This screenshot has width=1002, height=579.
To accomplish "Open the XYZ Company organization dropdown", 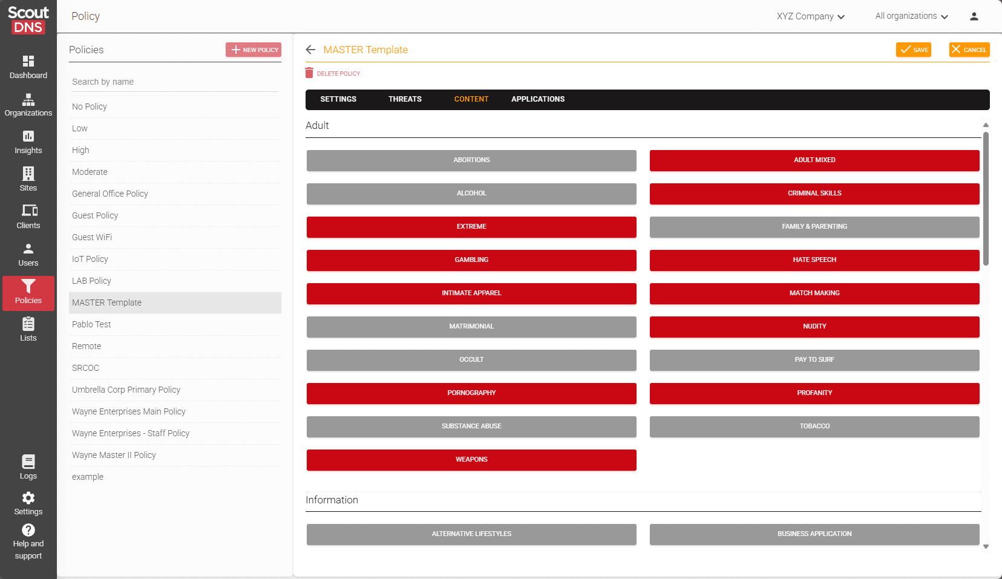I will click(810, 16).
